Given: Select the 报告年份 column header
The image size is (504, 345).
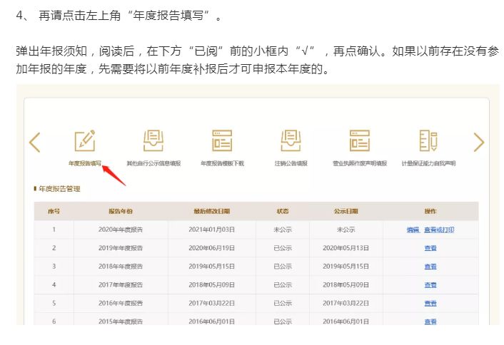Looking at the screenshot, I should click(x=121, y=211).
